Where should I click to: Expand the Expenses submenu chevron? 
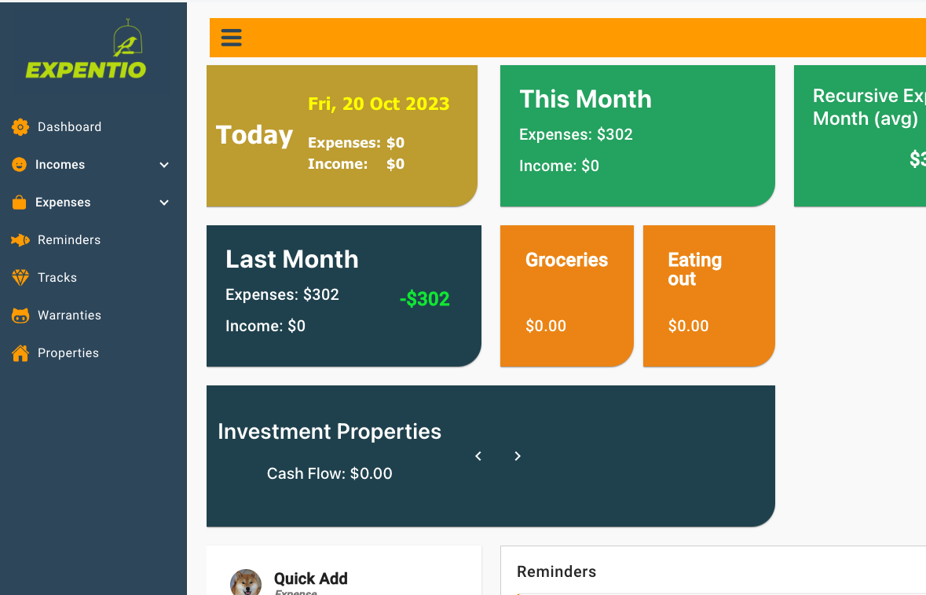tap(164, 203)
